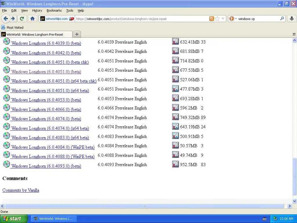Click the vertical scrollbar down arrow
Image resolution: width=297 pixels, height=223 pixels.
coord(294,201)
